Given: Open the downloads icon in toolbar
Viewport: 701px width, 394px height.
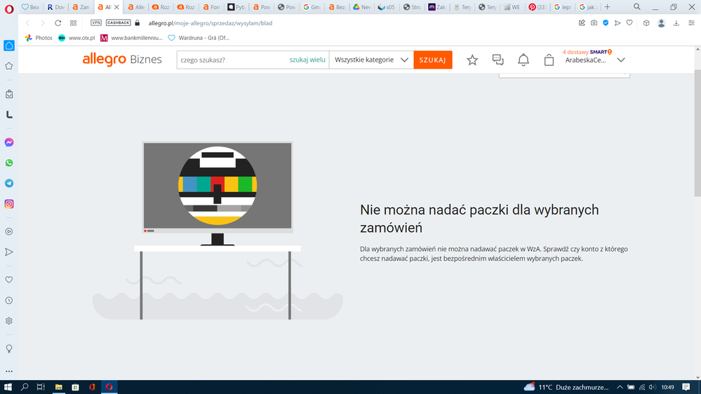Looking at the screenshot, I should point(676,22).
